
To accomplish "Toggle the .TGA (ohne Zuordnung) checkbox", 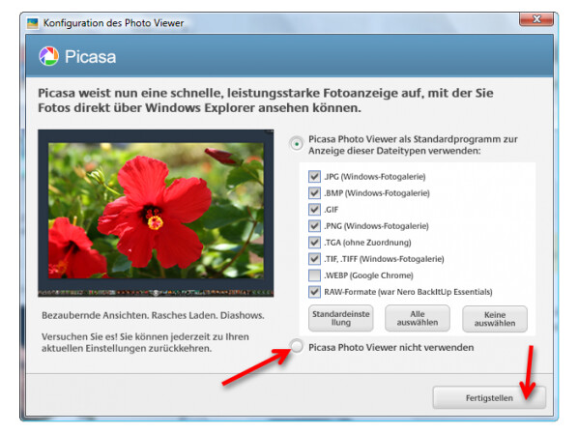I will [x=314, y=243].
